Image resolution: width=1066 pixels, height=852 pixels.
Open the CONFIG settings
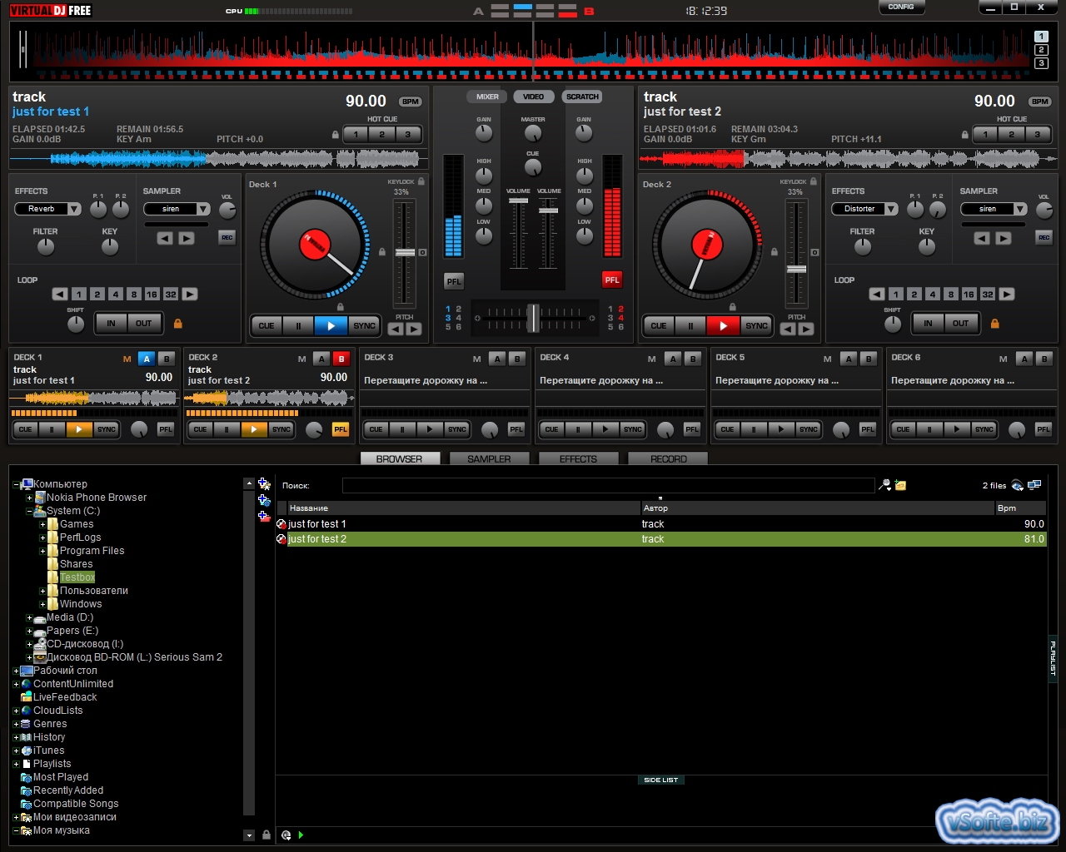tap(901, 7)
